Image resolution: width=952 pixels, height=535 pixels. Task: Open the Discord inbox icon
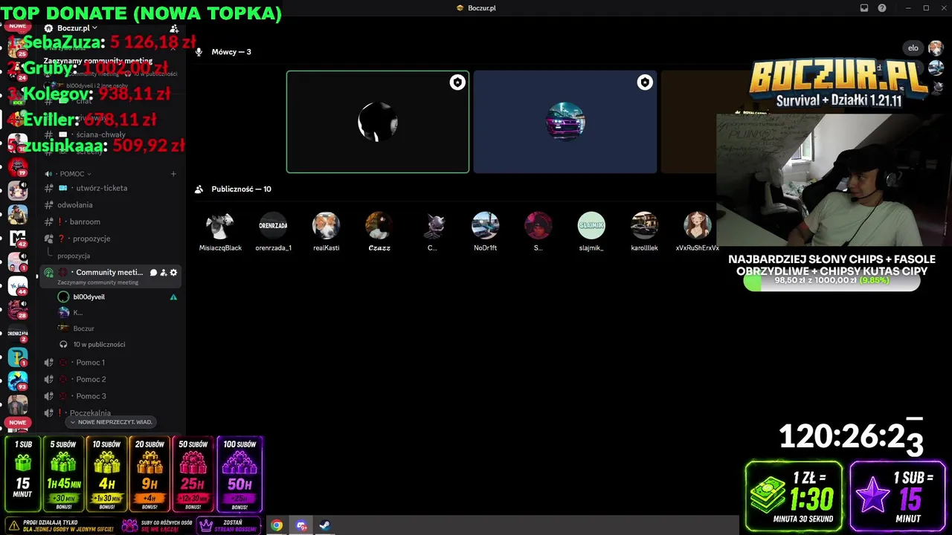click(x=864, y=8)
